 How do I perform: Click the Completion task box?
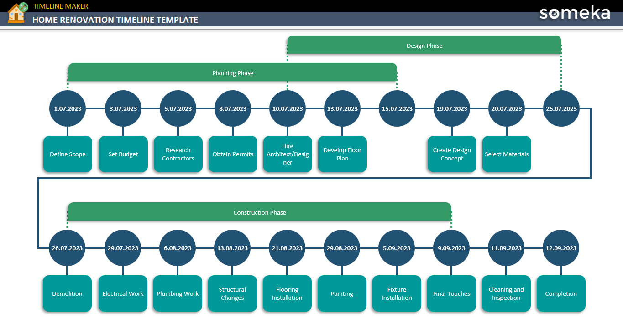(x=560, y=293)
